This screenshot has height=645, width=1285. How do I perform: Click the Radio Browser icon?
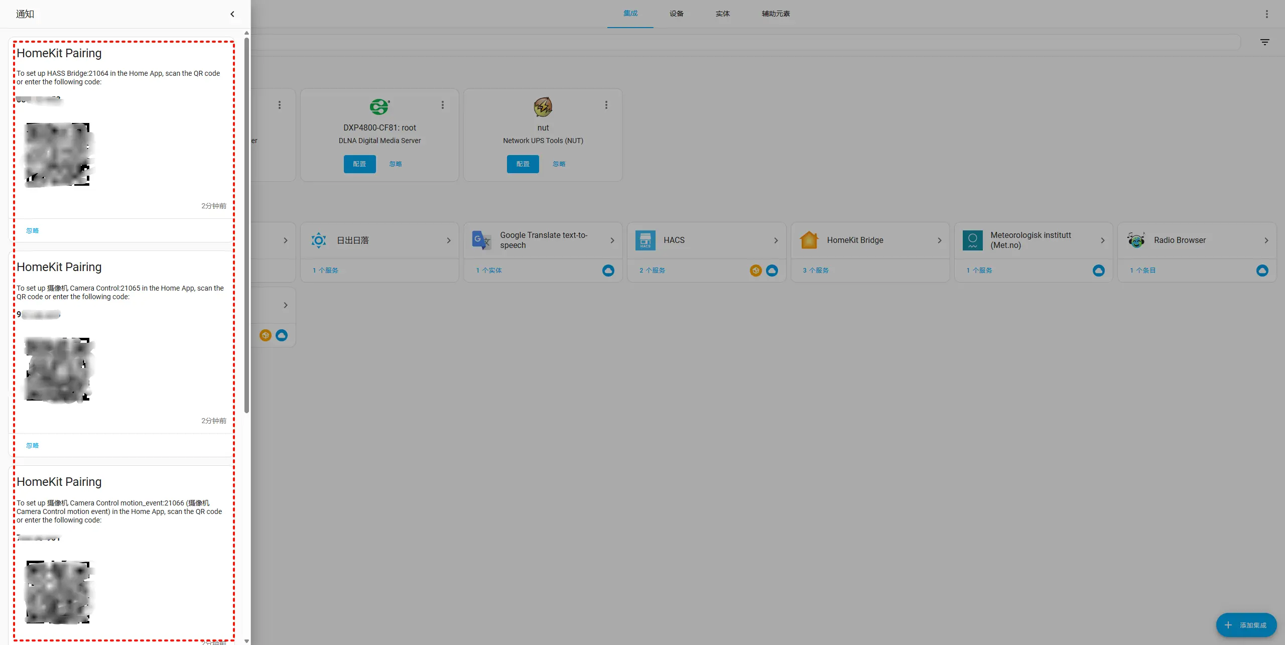pos(1136,240)
